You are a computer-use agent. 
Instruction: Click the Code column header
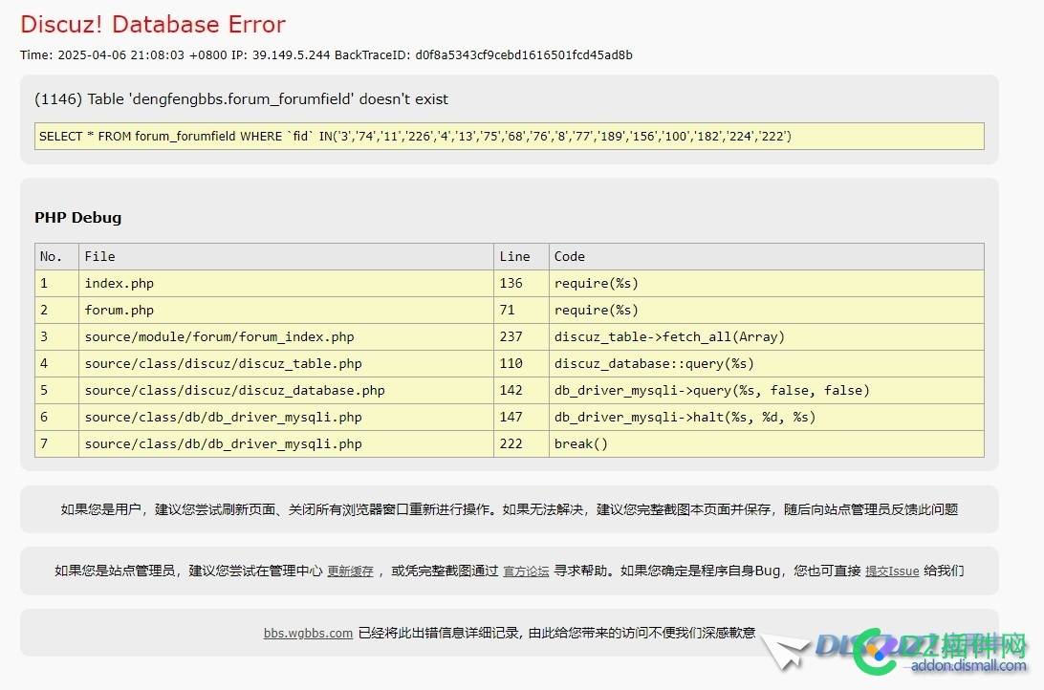point(767,257)
